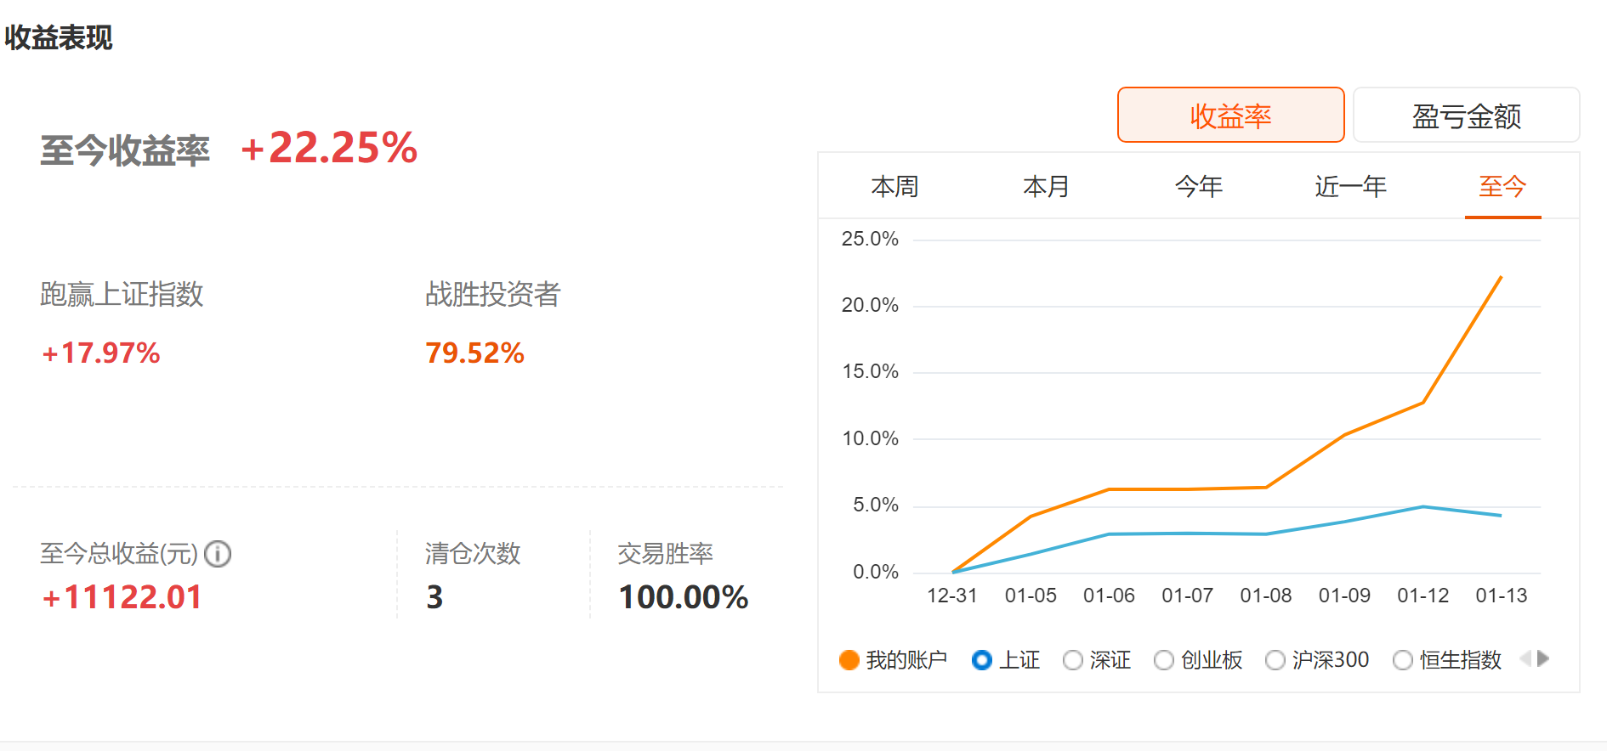Image resolution: width=1607 pixels, height=751 pixels.
Task: Click the blue 上证 line at 01-12
Action: tap(1423, 507)
